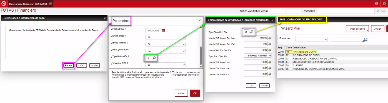The width and height of the screenshot is (388, 103).
Task: Open the help question mark icon
Action: 384,4
